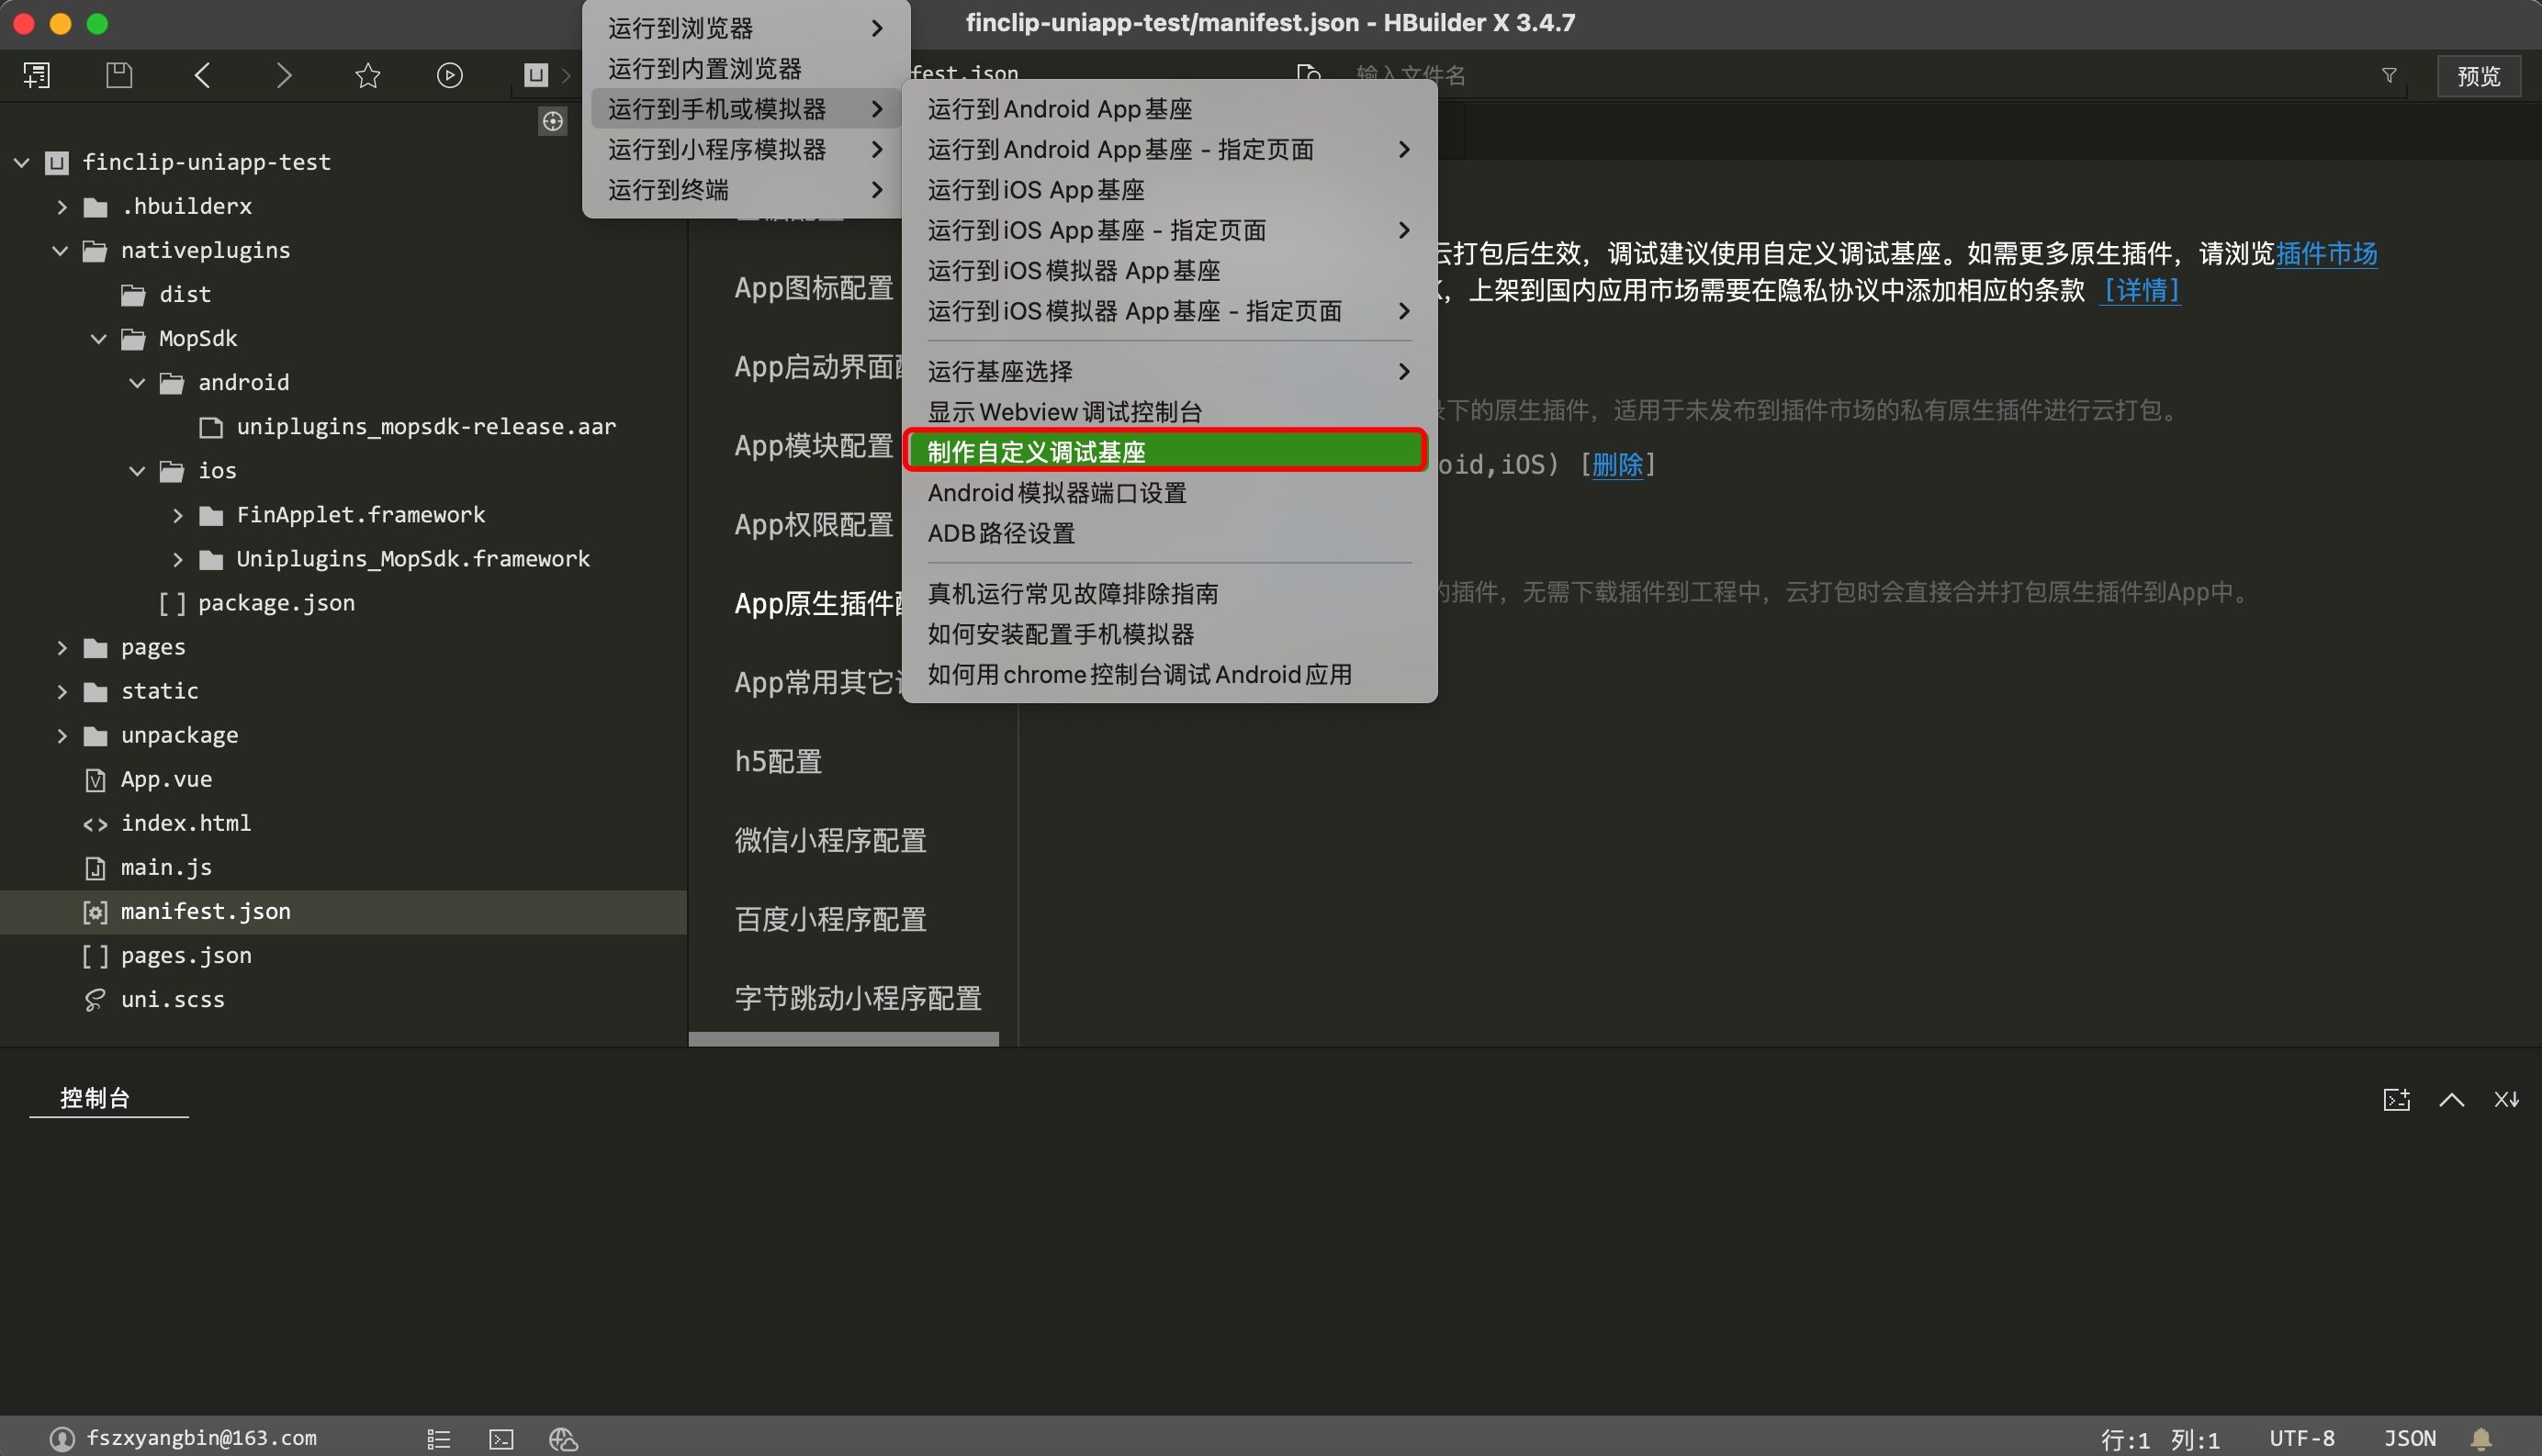Click notification bell in status bar

(x=2481, y=1438)
